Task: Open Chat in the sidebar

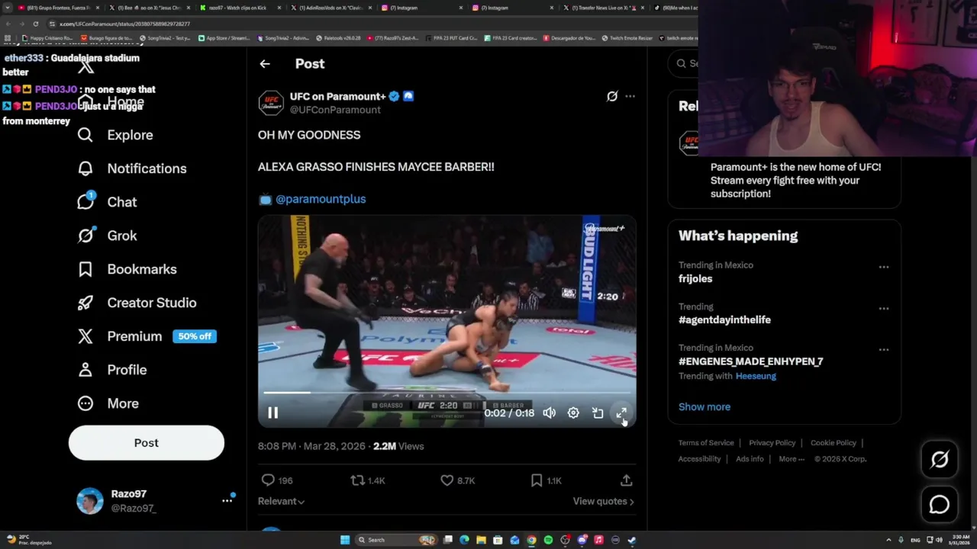Action: click(107, 202)
